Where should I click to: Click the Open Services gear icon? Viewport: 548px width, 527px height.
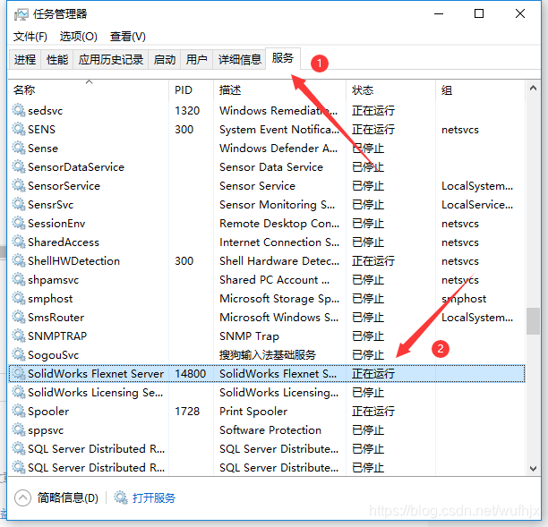[x=121, y=498]
